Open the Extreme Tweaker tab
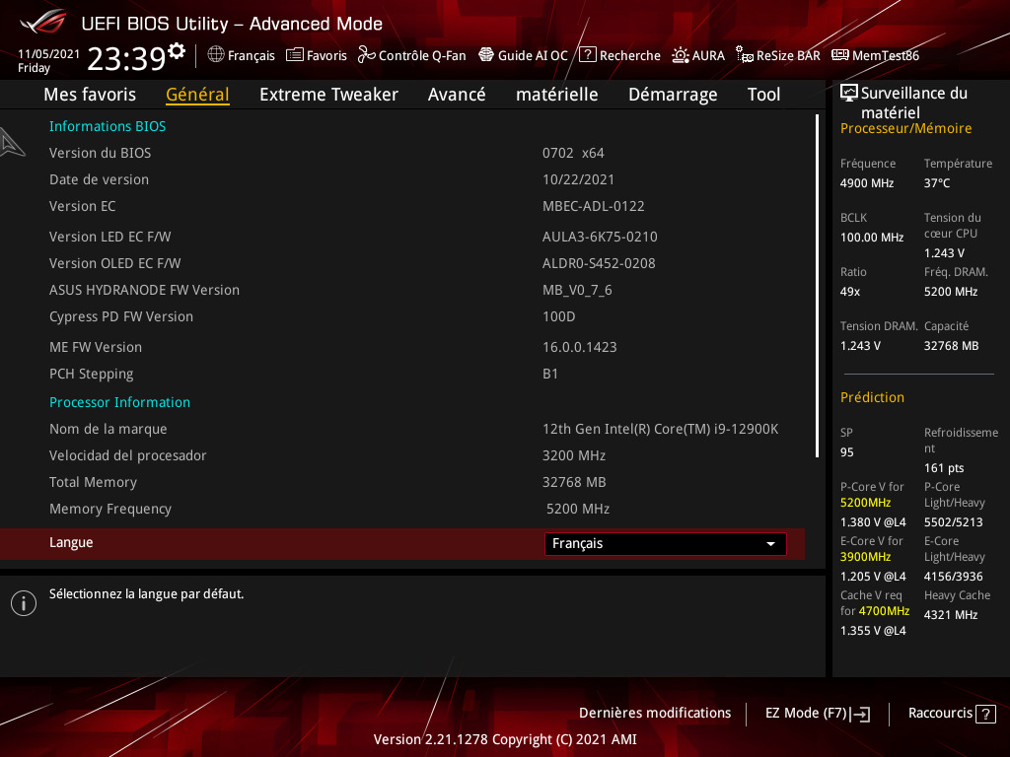Viewport: 1010px width, 757px height. [328, 95]
